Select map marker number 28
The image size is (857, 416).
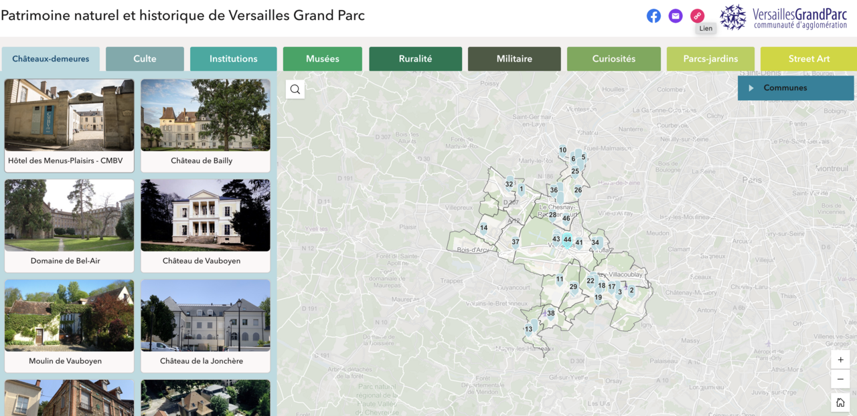click(x=552, y=215)
